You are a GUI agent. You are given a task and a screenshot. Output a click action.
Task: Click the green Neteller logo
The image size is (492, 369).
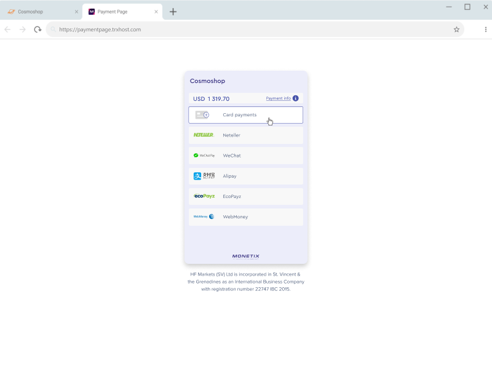204,135
